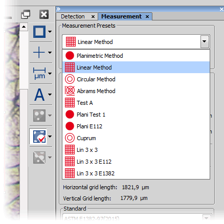This screenshot has height=224, width=224.
Task: Click the restore window icon
Action: coord(26,14)
